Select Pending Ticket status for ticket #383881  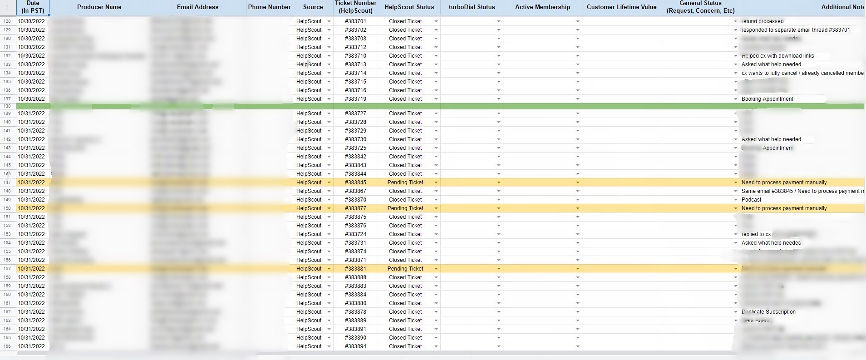[x=405, y=269]
